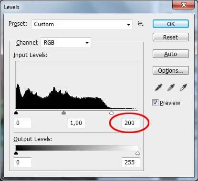Open the Preset dropdown showing Custom

(x=82, y=24)
